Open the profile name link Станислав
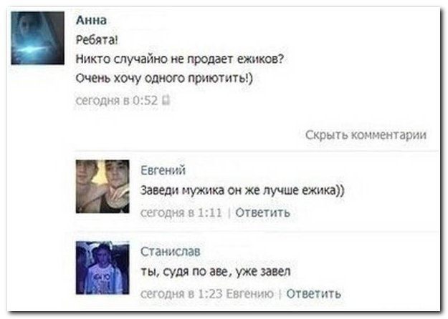Viewport: 448px width, 319px height. click(x=171, y=252)
